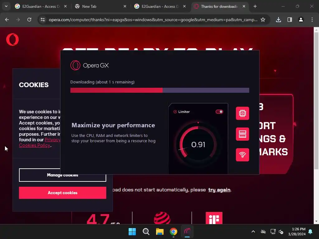
Task: Open the Cookies Policy link
Action: click(x=35, y=145)
